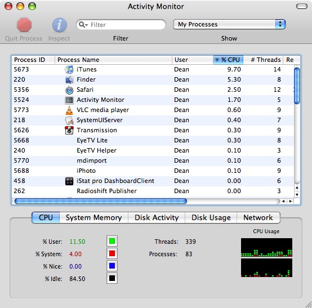
Task: Select the Activity Monitor process name
Action: point(100,100)
